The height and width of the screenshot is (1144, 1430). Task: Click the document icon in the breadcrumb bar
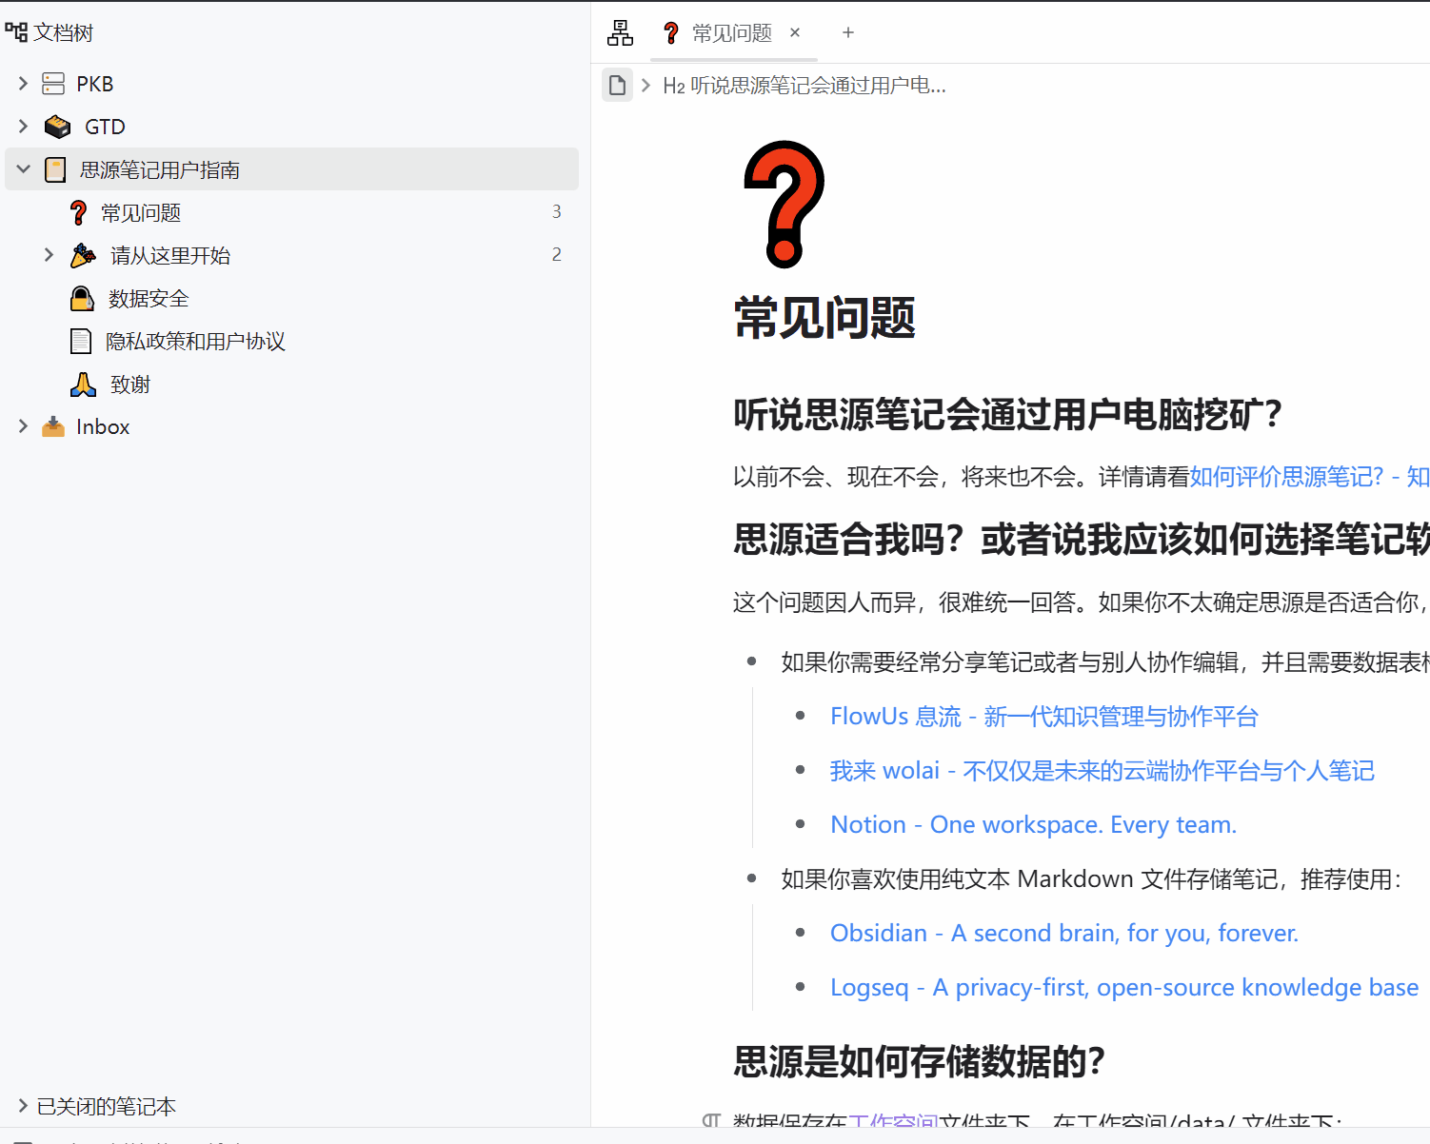pos(617,85)
